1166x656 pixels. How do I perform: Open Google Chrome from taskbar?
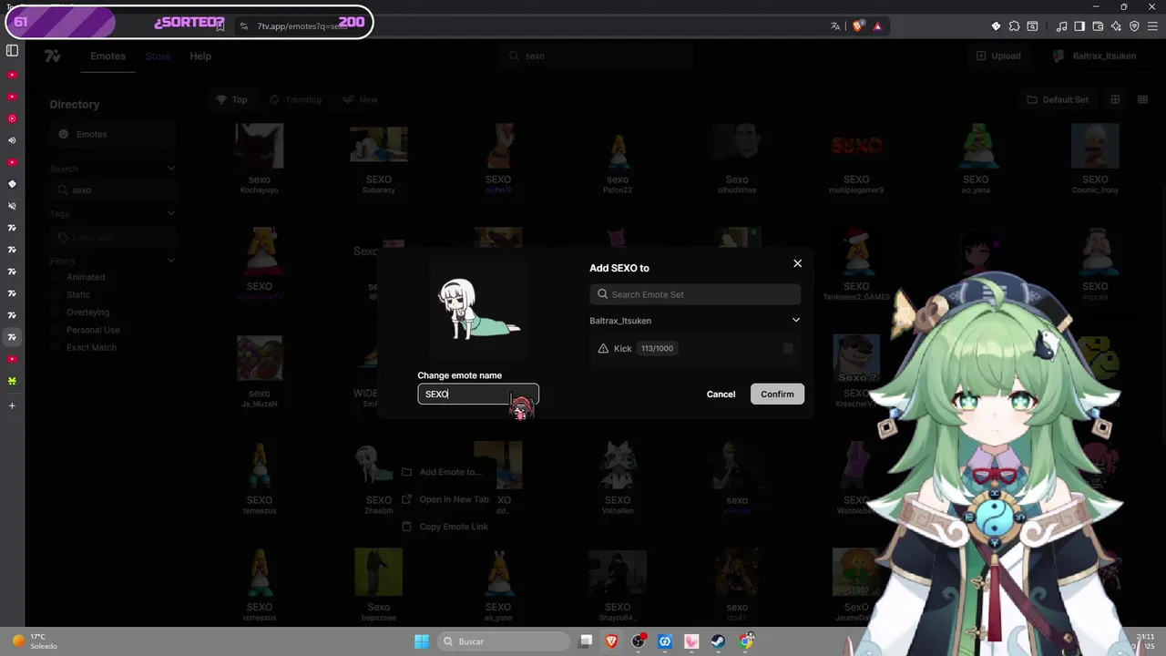click(x=746, y=641)
